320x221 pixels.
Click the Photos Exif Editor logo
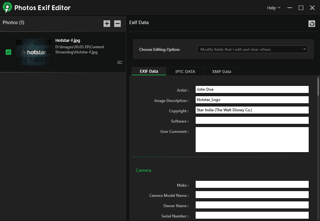pyautogui.click(x=7, y=7)
